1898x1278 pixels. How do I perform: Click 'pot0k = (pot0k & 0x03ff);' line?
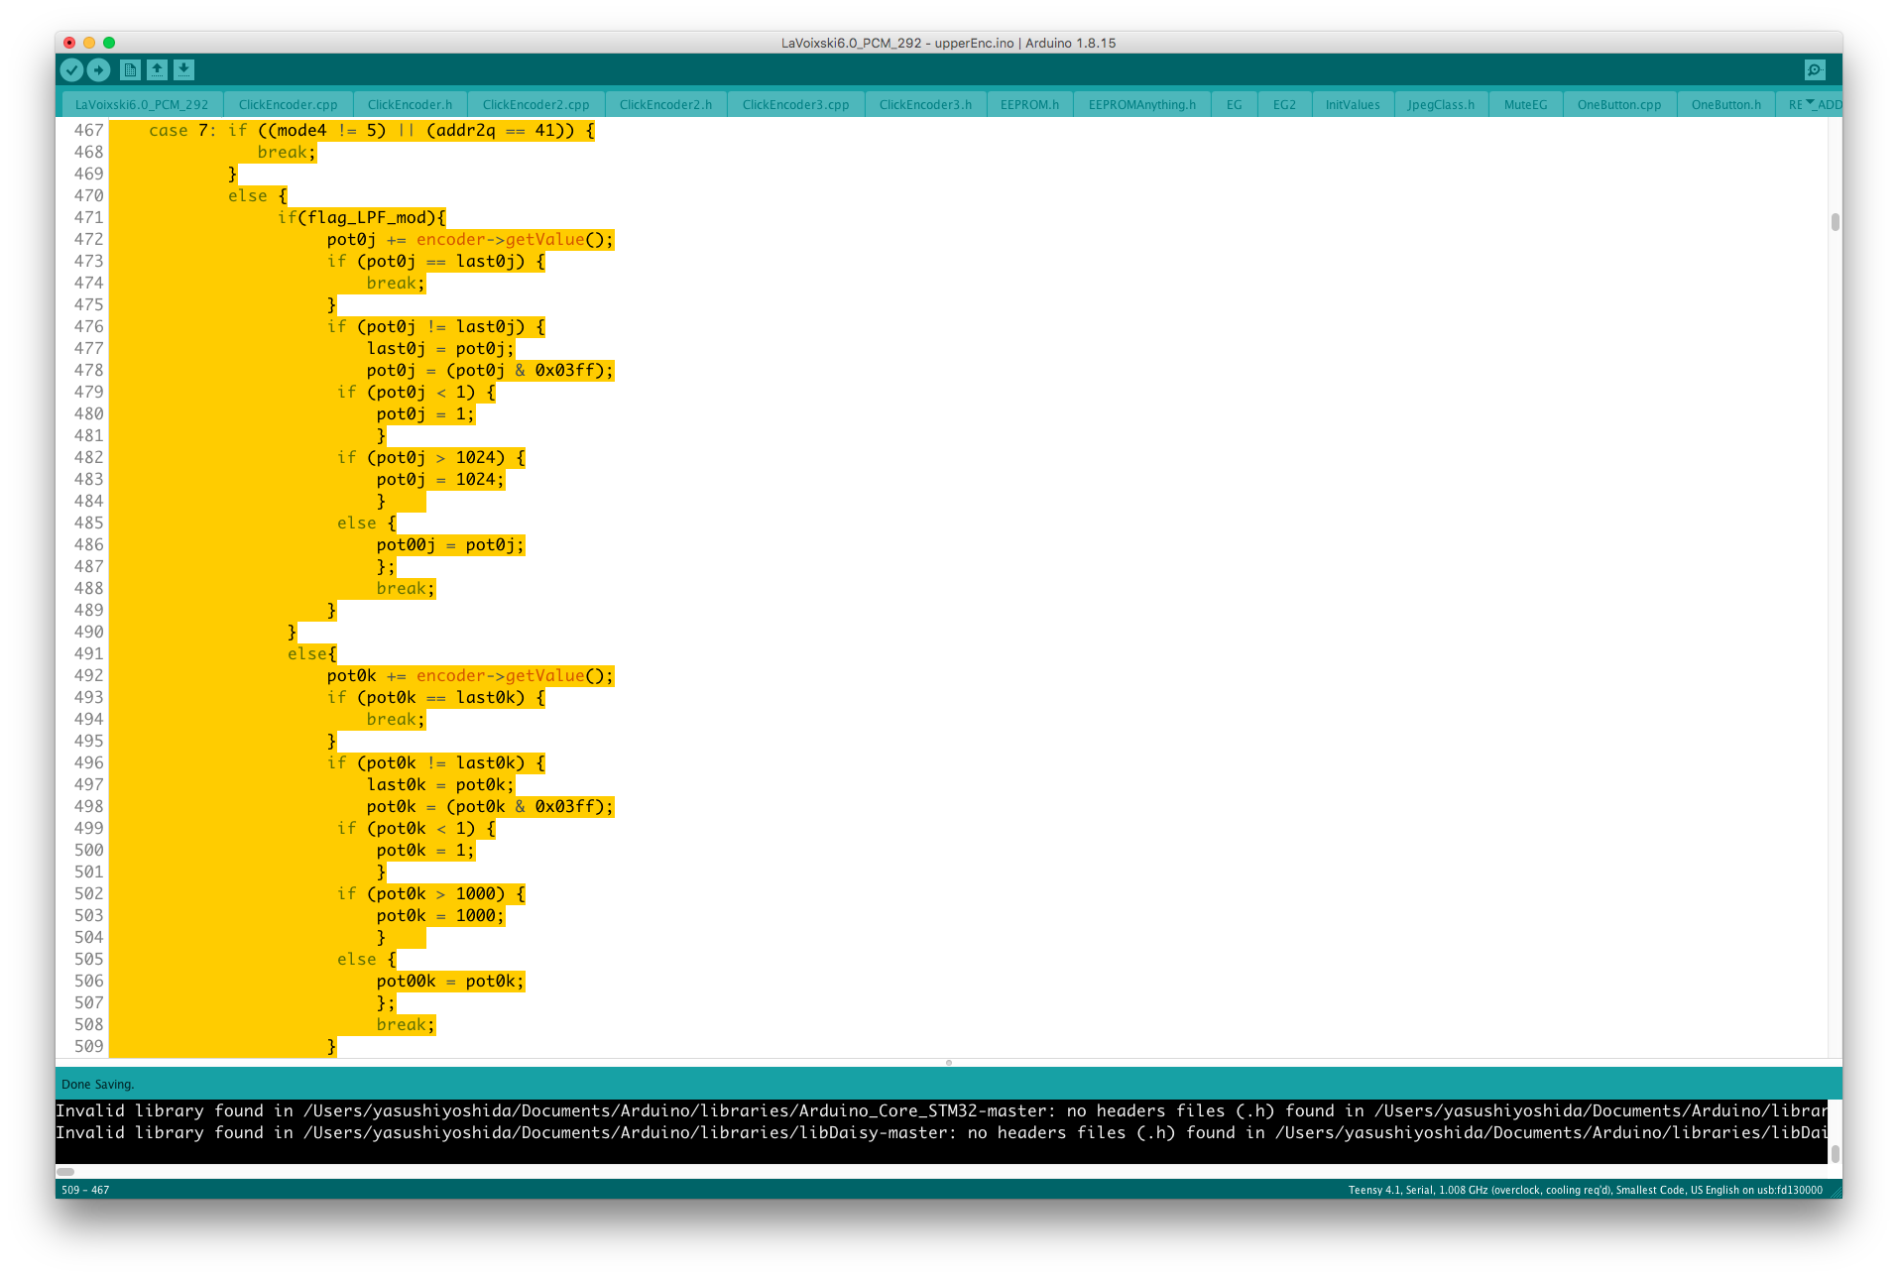tap(490, 806)
